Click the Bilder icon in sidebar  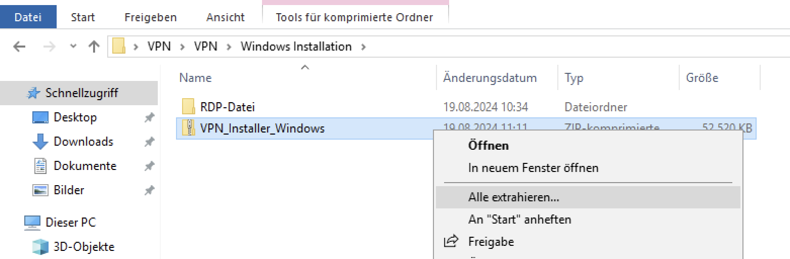tap(40, 190)
